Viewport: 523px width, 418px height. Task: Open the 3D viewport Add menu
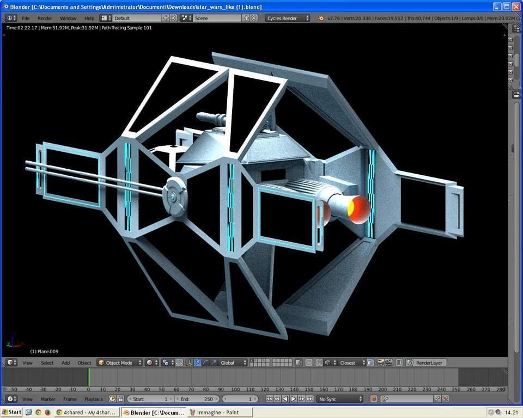click(66, 362)
